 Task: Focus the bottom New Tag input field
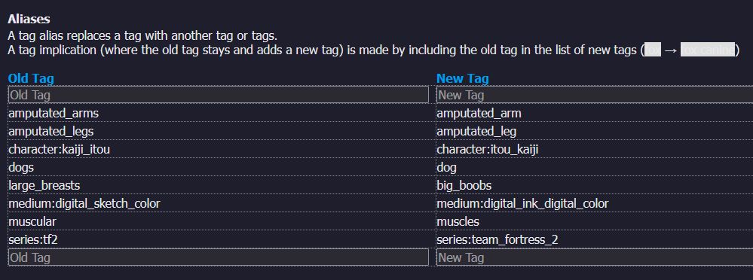pyautogui.click(x=595, y=257)
